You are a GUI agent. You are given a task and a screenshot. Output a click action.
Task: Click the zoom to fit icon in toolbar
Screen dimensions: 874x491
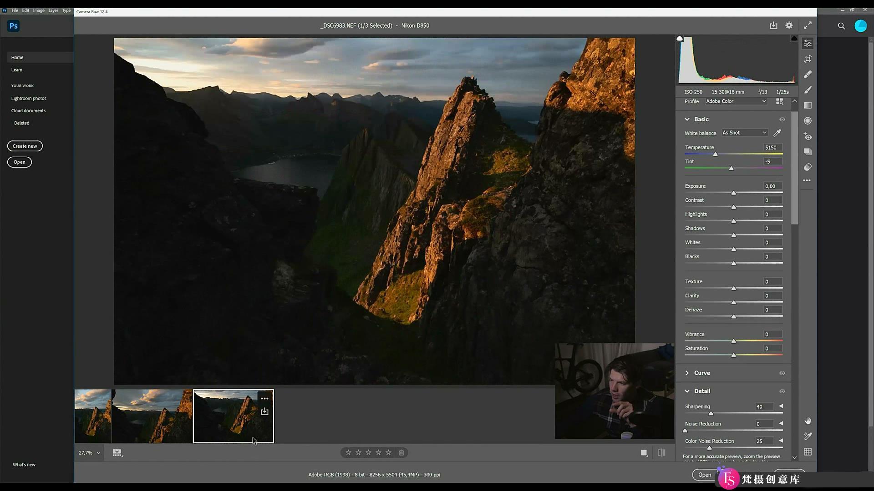point(808,25)
